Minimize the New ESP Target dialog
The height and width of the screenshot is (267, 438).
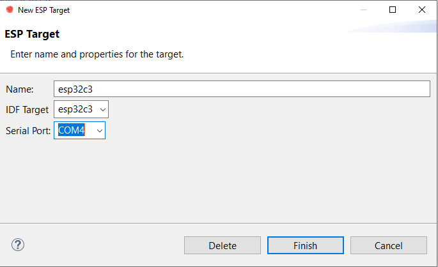coord(363,10)
